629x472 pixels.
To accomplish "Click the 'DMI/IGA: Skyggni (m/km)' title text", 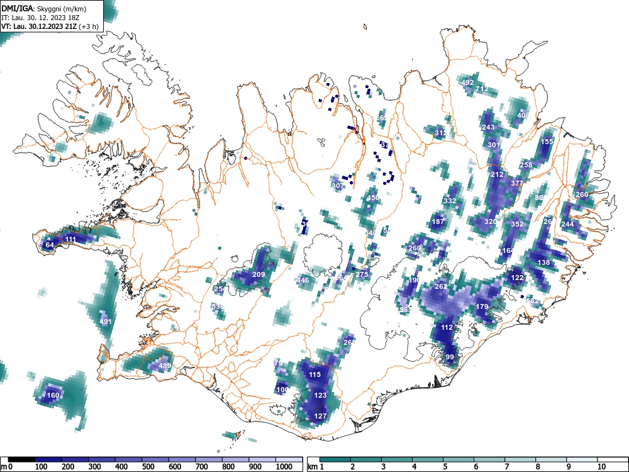I will [44, 8].
